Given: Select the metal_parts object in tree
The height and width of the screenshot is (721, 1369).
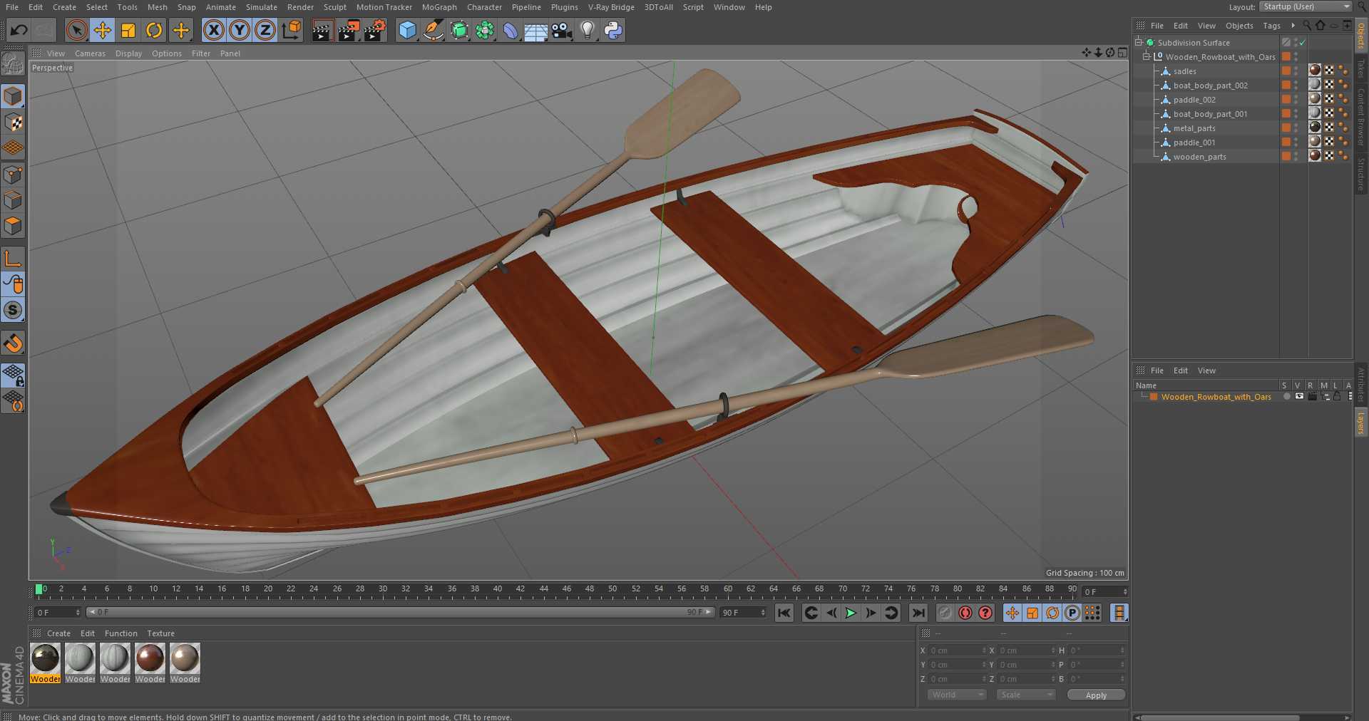Looking at the screenshot, I should click(x=1194, y=128).
